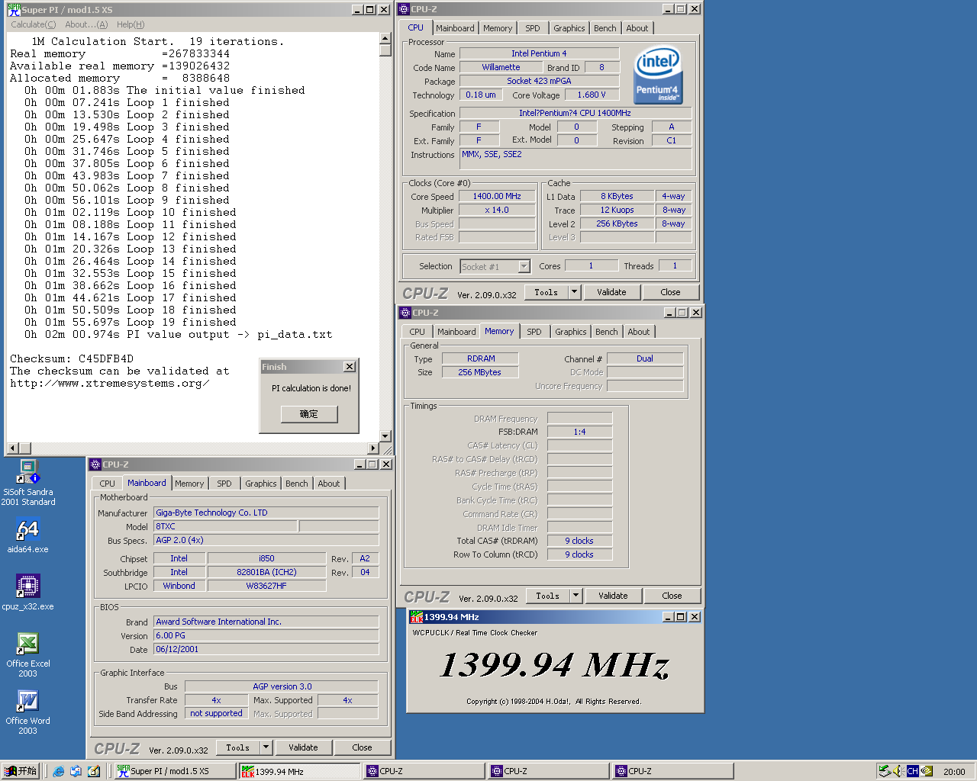Click the Core Speed 1400.00 MHz field

click(497, 197)
